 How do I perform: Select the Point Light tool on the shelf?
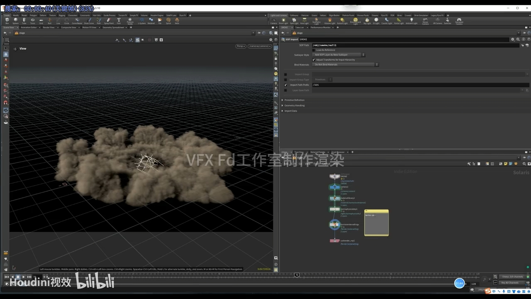[x=284, y=20]
